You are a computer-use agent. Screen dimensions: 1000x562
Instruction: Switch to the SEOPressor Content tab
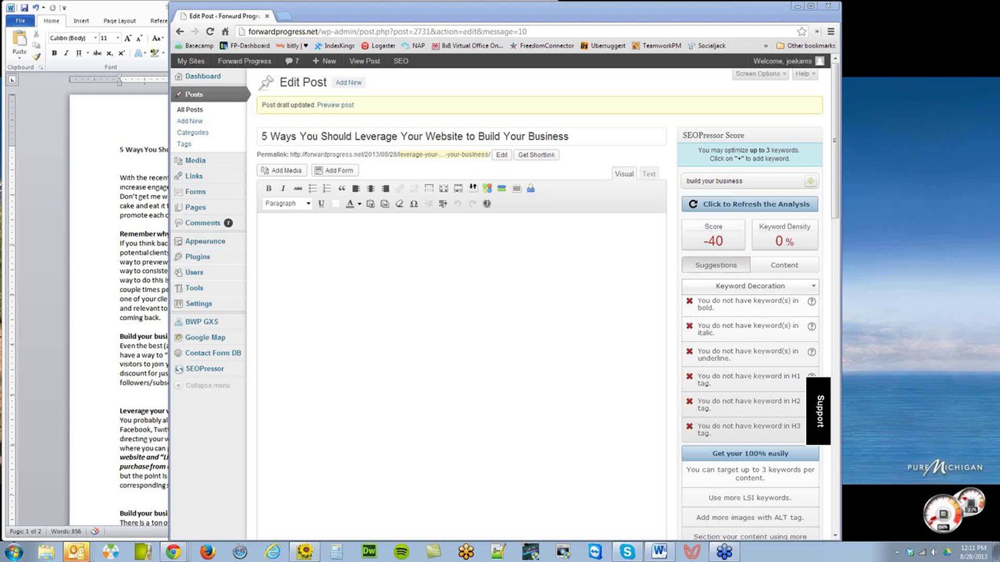pyautogui.click(x=784, y=265)
